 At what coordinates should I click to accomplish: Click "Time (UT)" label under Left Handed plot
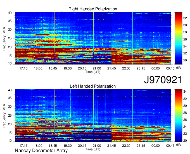click(x=93, y=149)
